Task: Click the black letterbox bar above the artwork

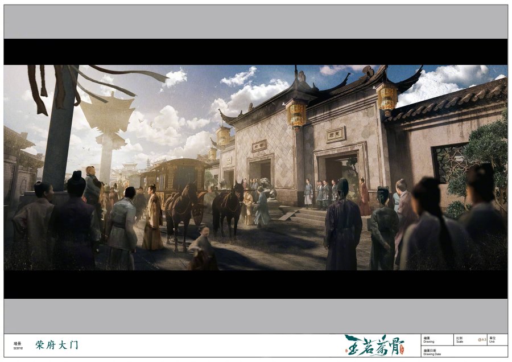Action: [x=255, y=51]
